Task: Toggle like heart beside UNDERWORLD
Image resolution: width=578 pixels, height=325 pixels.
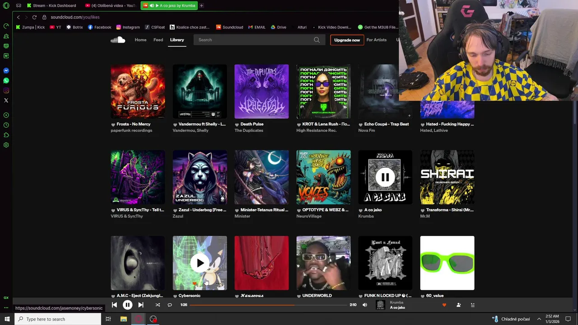Action: [x=298, y=296]
